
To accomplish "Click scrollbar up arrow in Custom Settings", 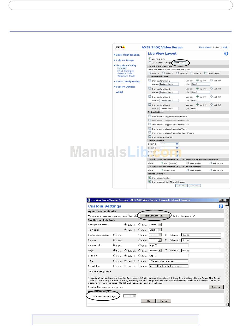I will (227, 204).
